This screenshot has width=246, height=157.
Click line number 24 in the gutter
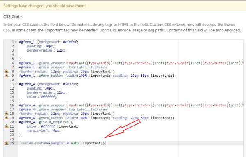pos(12,139)
